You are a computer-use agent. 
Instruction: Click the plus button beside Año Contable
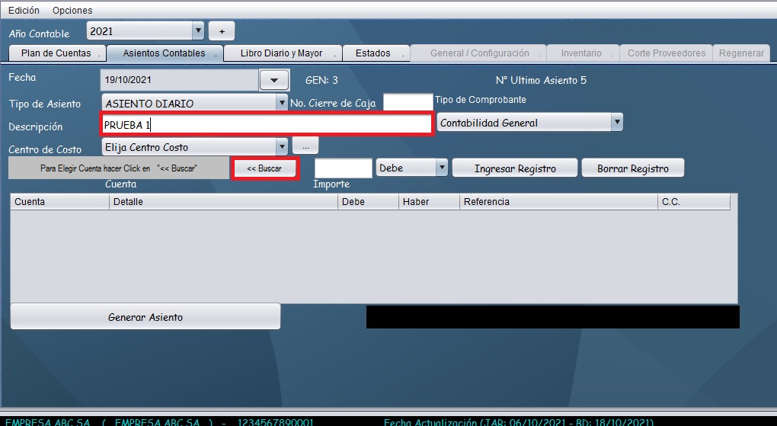point(222,31)
